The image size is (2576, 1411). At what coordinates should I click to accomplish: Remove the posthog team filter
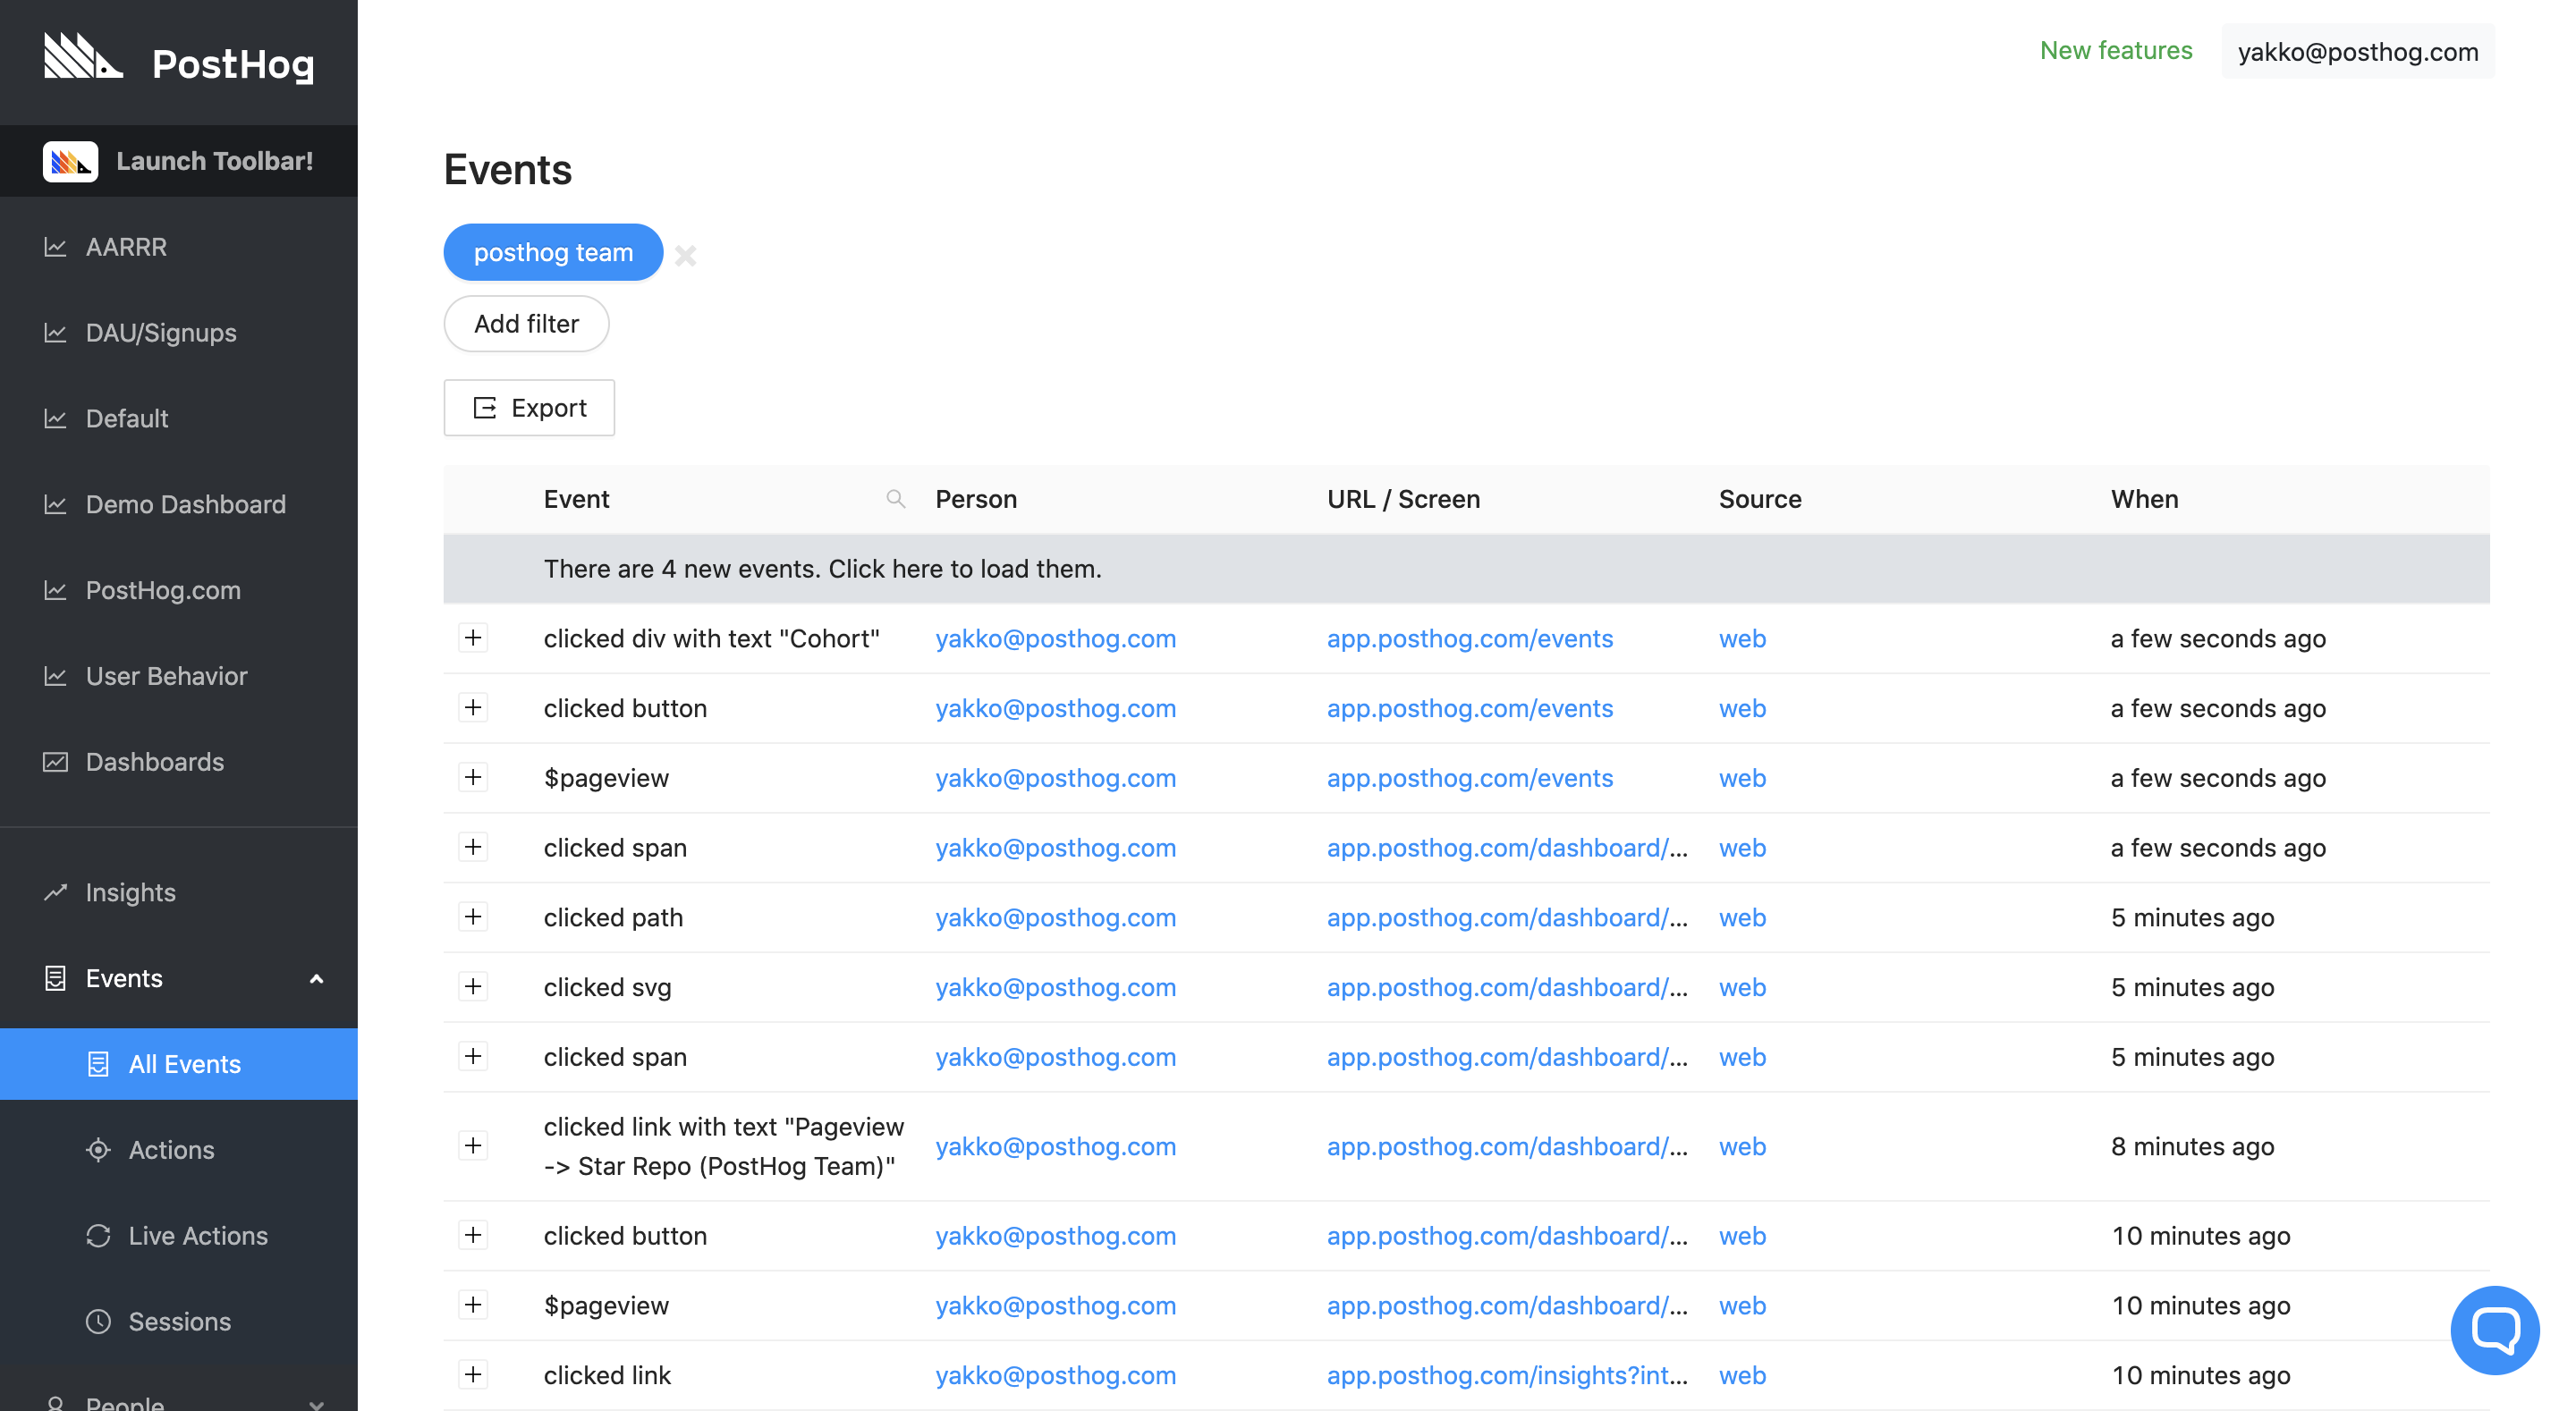pos(685,255)
